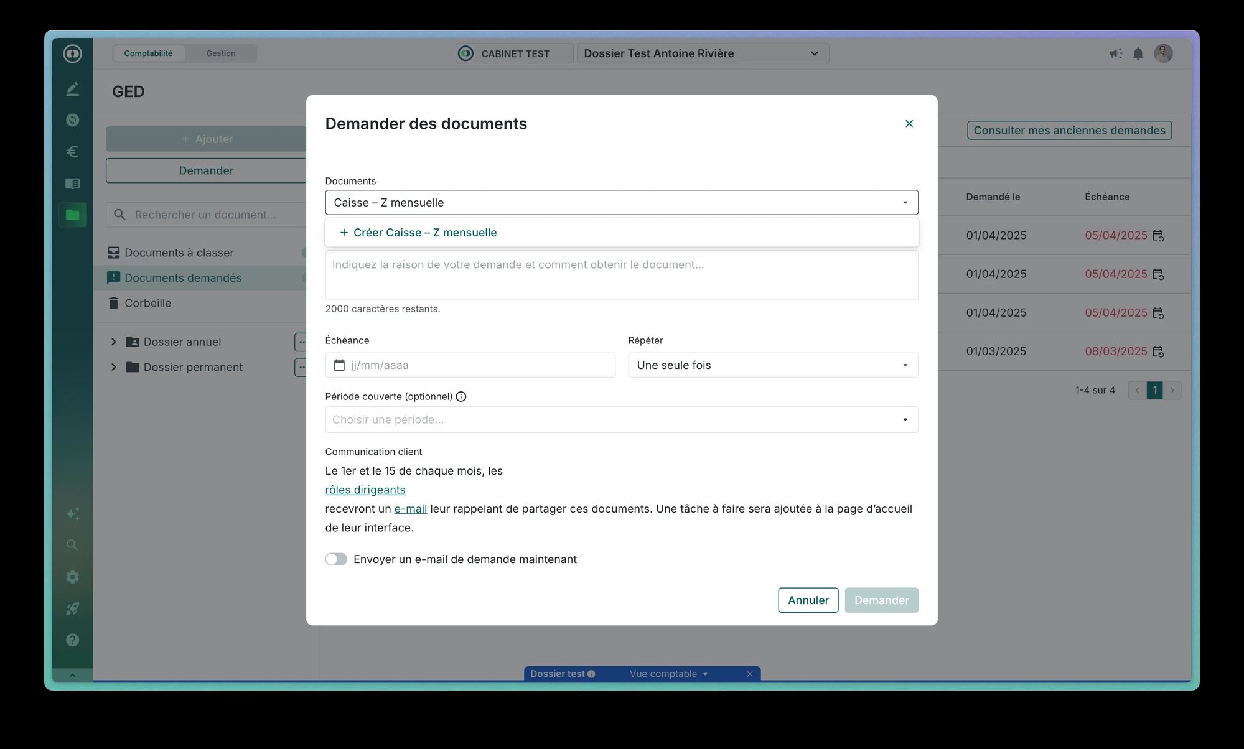The width and height of the screenshot is (1244, 749).
Task: Click the pencil edit icon in sidebar
Action: [72, 89]
